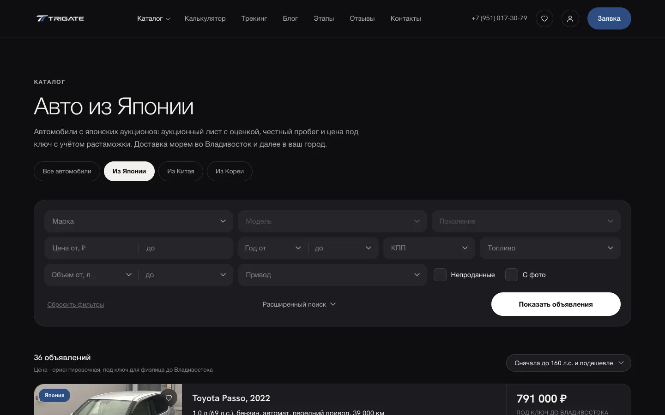Click the 36 объявлений count text
The width and height of the screenshot is (665, 415).
[x=62, y=357]
